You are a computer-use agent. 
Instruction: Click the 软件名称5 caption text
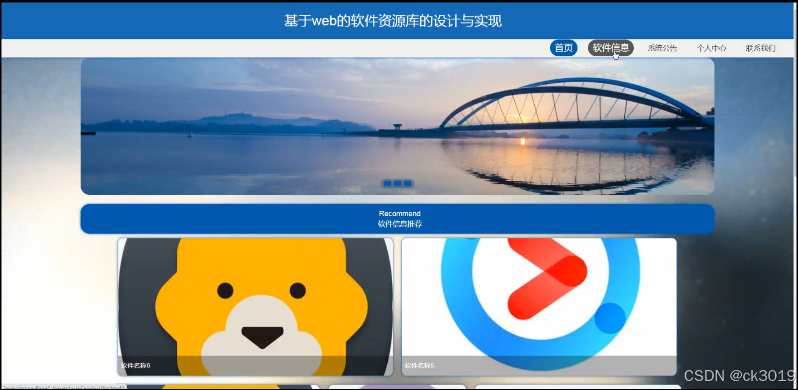coord(419,366)
